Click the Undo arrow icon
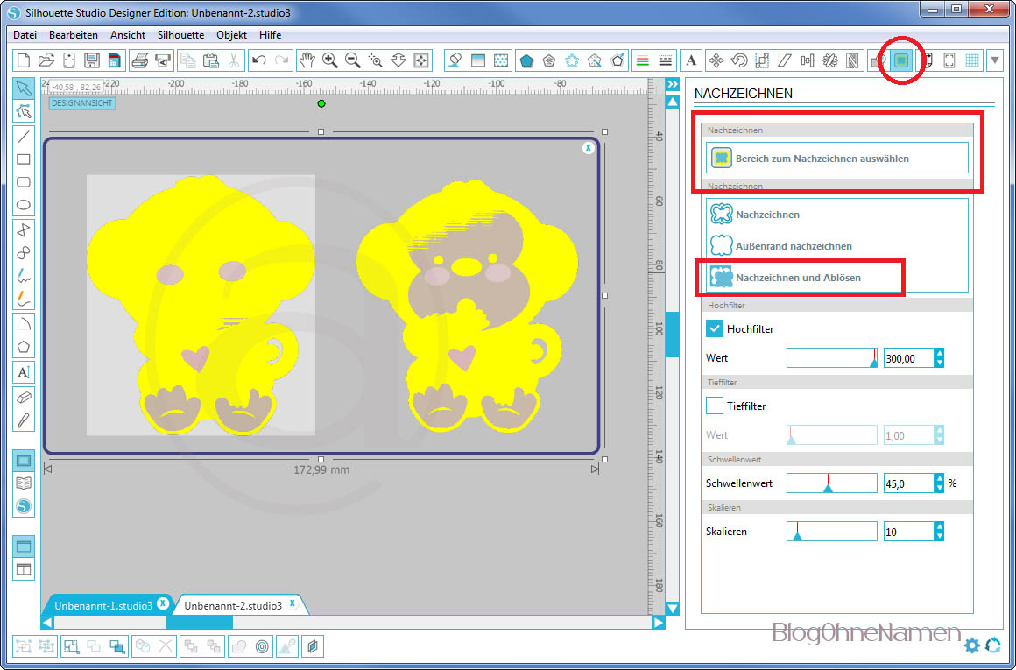This screenshot has width=1016, height=670. coord(258,60)
